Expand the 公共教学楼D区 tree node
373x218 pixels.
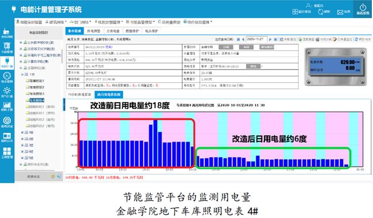(x=21, y=42)
